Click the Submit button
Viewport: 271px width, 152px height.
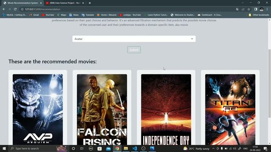point(134,50)
